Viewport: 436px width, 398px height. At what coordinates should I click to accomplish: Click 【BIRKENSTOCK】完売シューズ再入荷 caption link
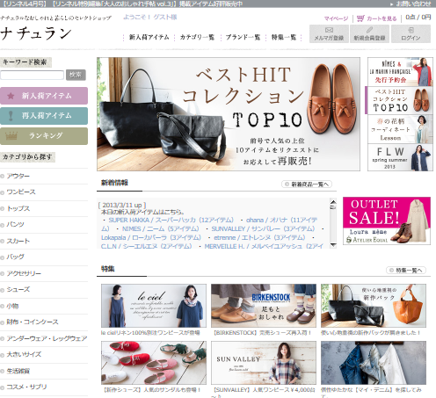(263, 333)
